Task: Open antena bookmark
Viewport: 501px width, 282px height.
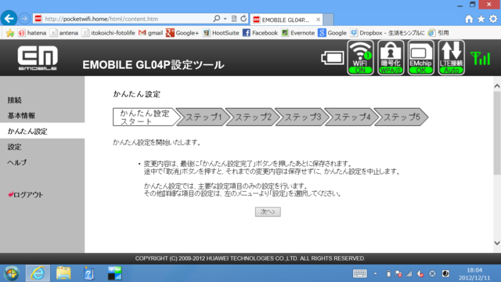Action: tap(64, 33)
